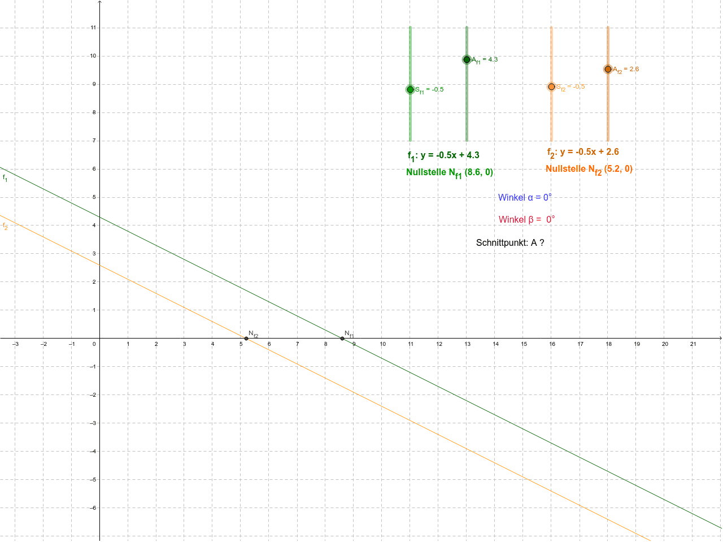Select point N_f2 on the x-axis
Screen dimensions: 723x542
tap(246, 339)
